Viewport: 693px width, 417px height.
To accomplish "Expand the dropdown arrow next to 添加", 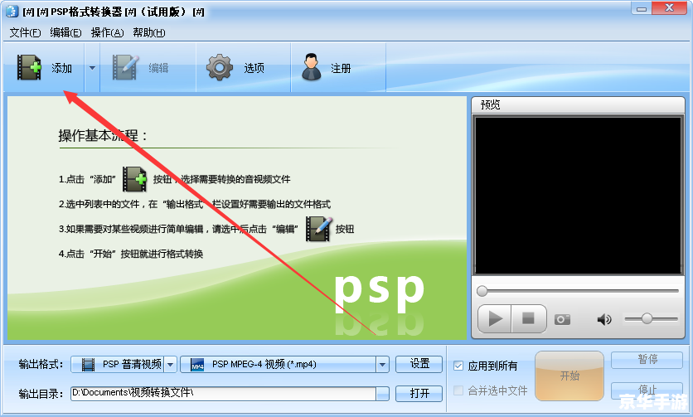I will tap(92, 68).
